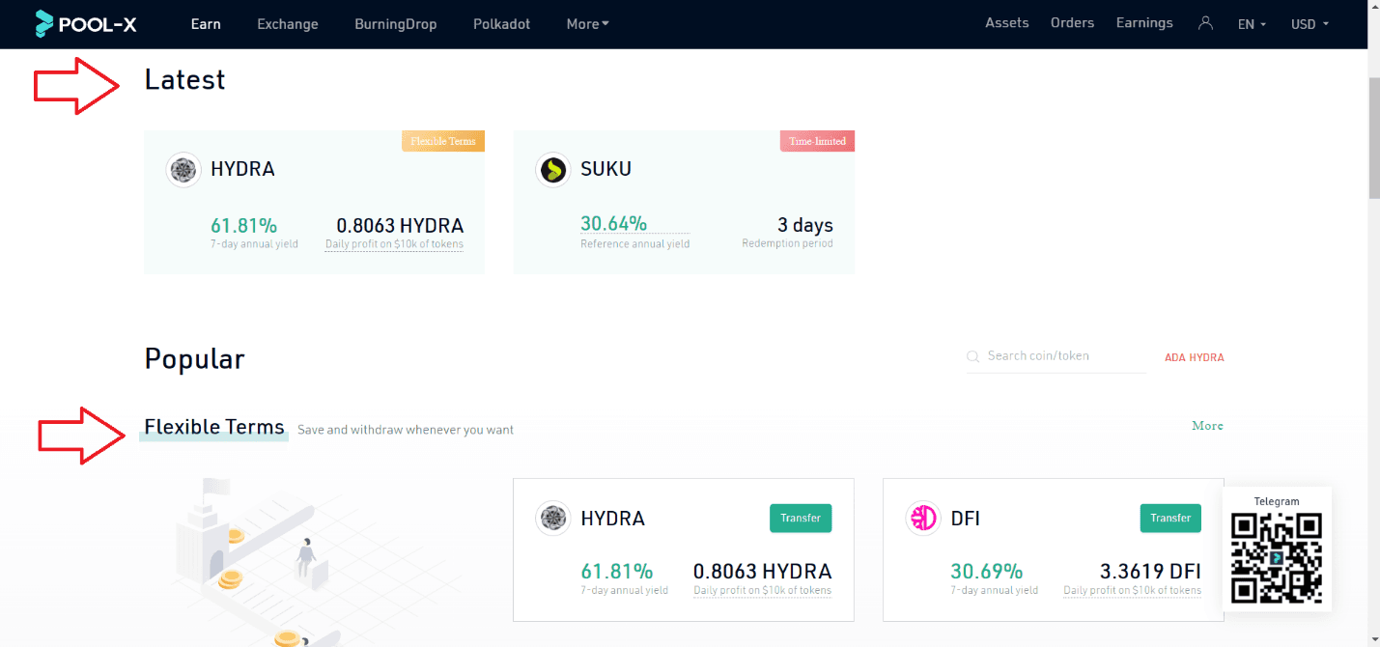This screenshot has width=1380, height=647.
Task: Open Orders in the top bar
Action: click(1073, 23)
